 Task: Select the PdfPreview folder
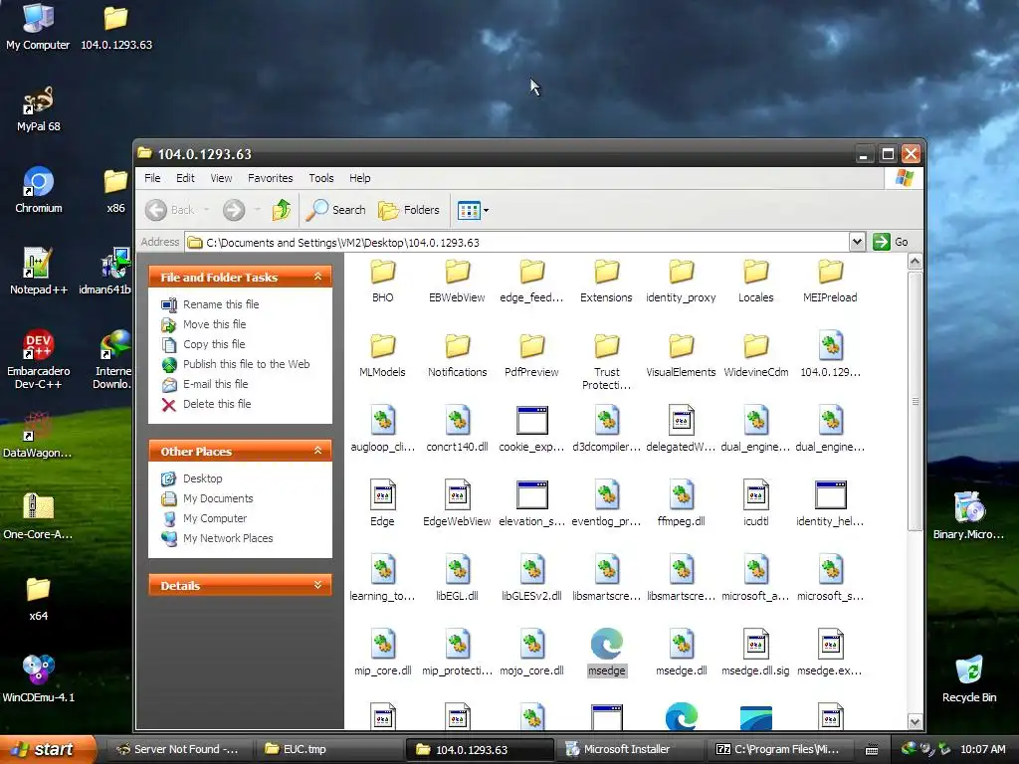click(x=531, y=356)
